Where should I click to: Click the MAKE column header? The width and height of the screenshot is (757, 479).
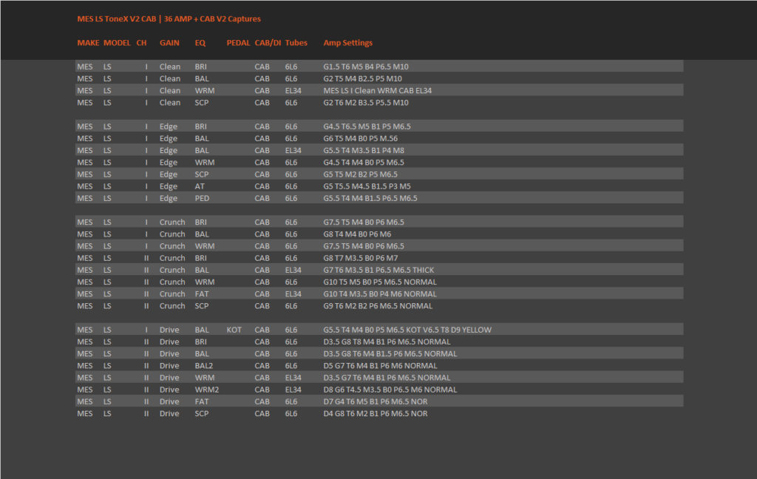tap(89, 42)
